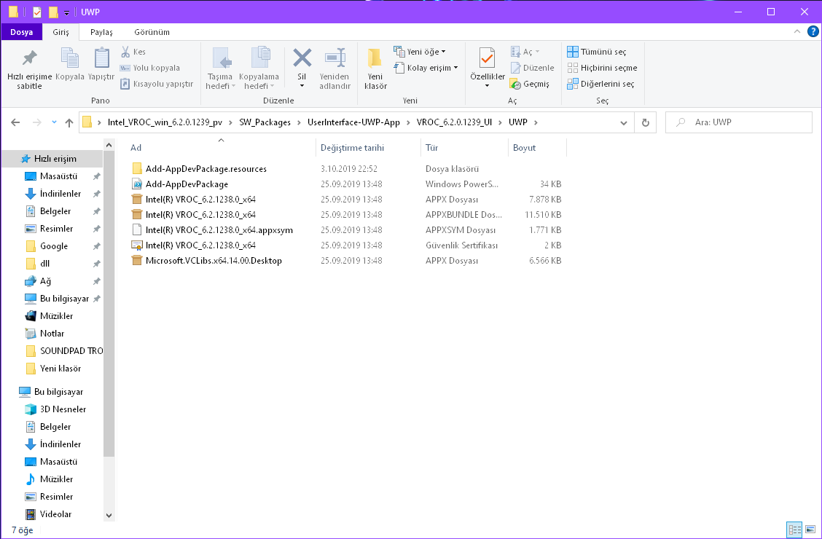This screenshot has height=539, width=822.
Task: Open the Dosya menu tab
Action: tap(21, 32)
